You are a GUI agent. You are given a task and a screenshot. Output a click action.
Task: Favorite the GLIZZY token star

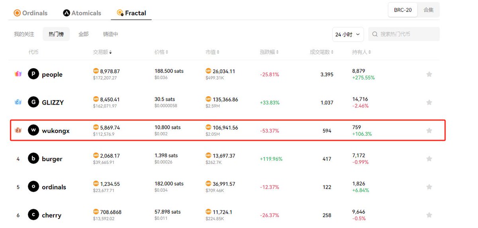429,102
